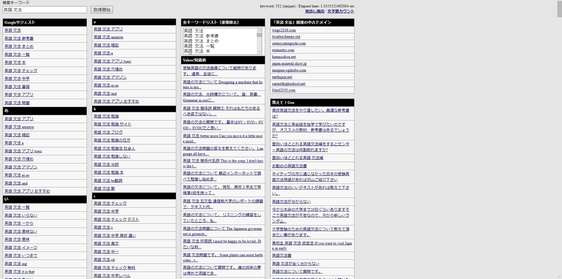This screenshot has height=279, width=562.
Task: Open the 英語 文法 節 link
Action: tap(104, 189)
